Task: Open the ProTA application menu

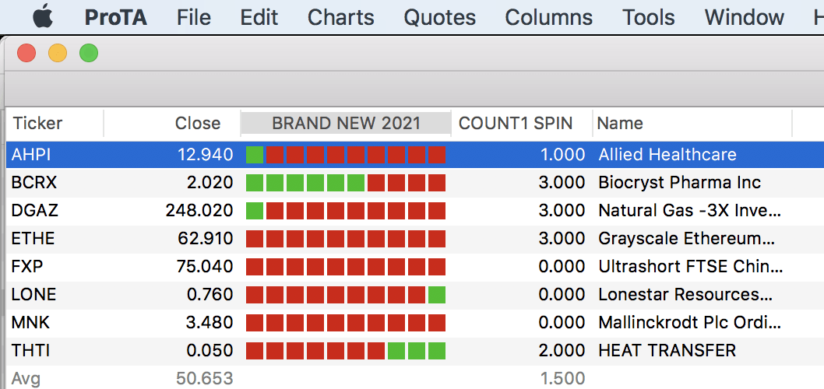Action: point(115,17)
